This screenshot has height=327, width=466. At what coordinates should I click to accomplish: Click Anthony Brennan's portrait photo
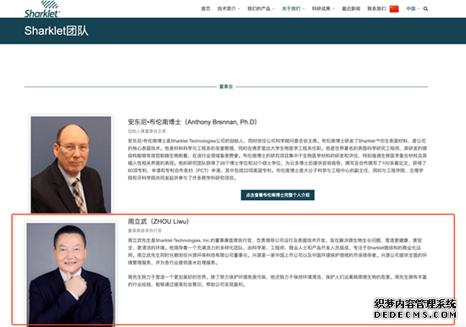pos(71,164)
